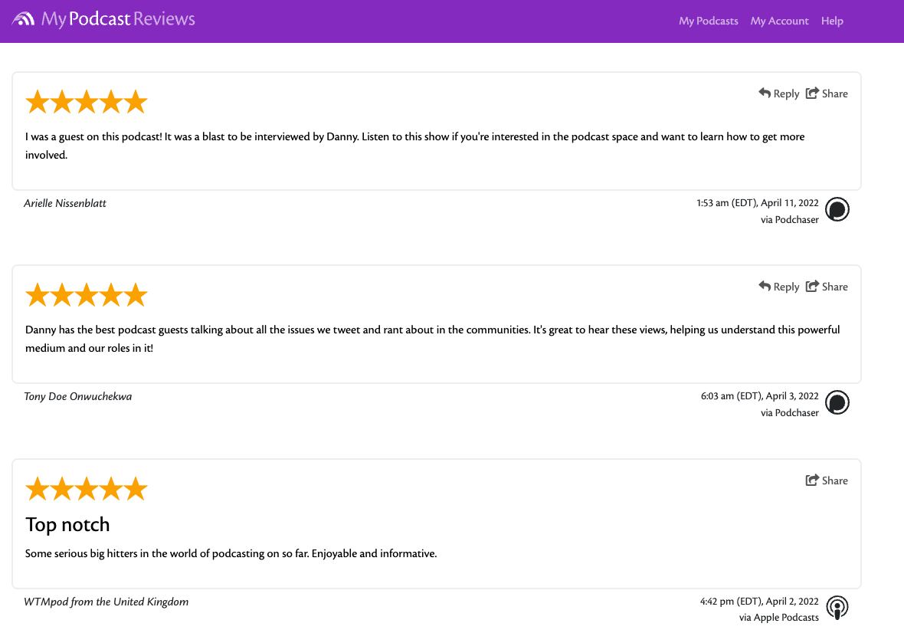Click the Podchaser icon on Tony's review
The height and width of the screenshot is (633, 904).
point(837,402)
